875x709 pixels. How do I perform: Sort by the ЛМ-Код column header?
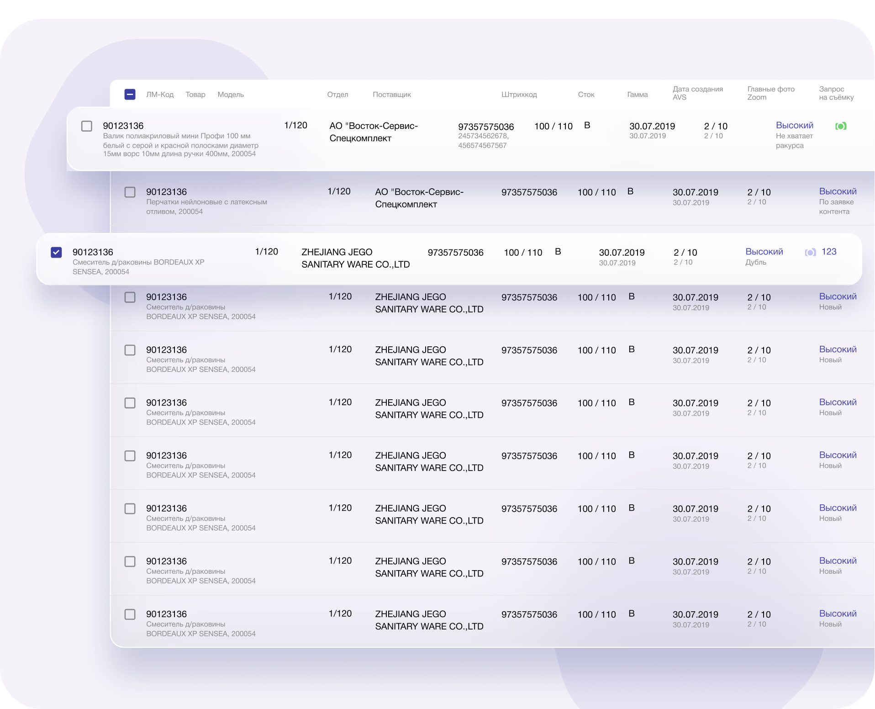coord(159,95)
